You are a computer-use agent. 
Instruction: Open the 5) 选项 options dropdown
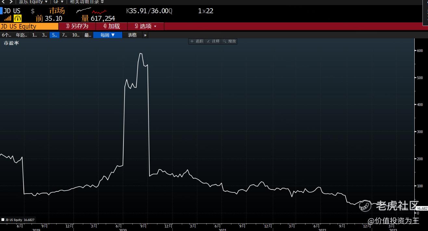(146, 26)
